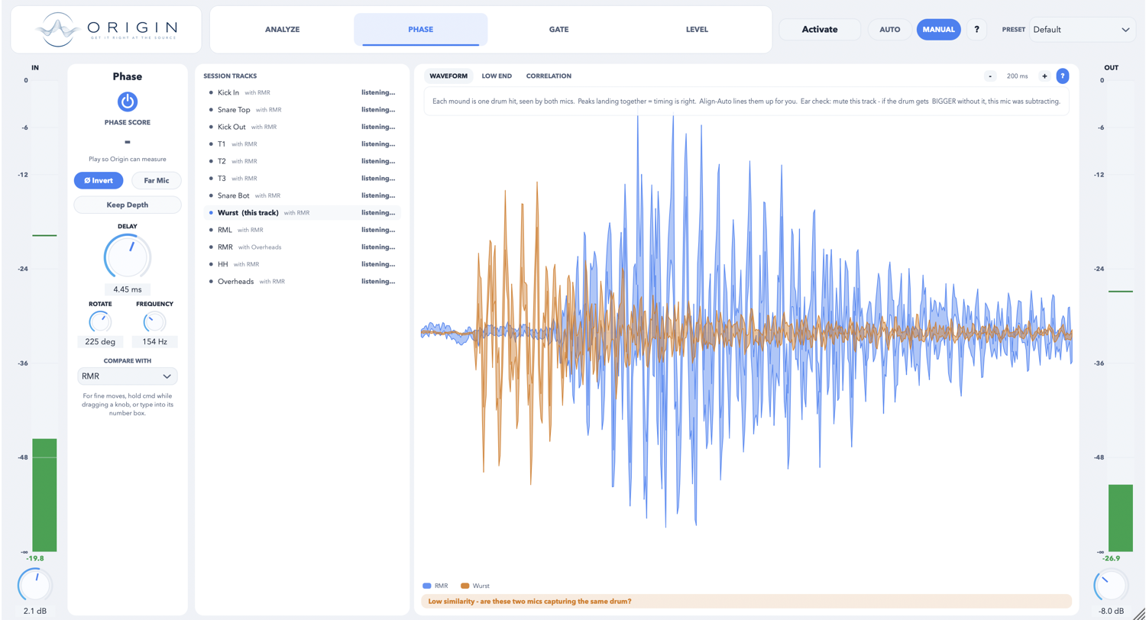The image size is (1146, 620).
Task: Click the Origin logo
Action: 106,29
